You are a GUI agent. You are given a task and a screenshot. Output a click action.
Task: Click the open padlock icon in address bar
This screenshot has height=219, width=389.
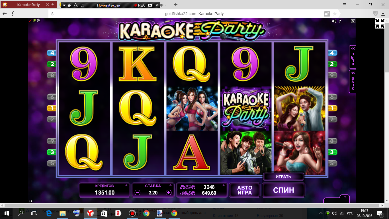click(327, 14)
